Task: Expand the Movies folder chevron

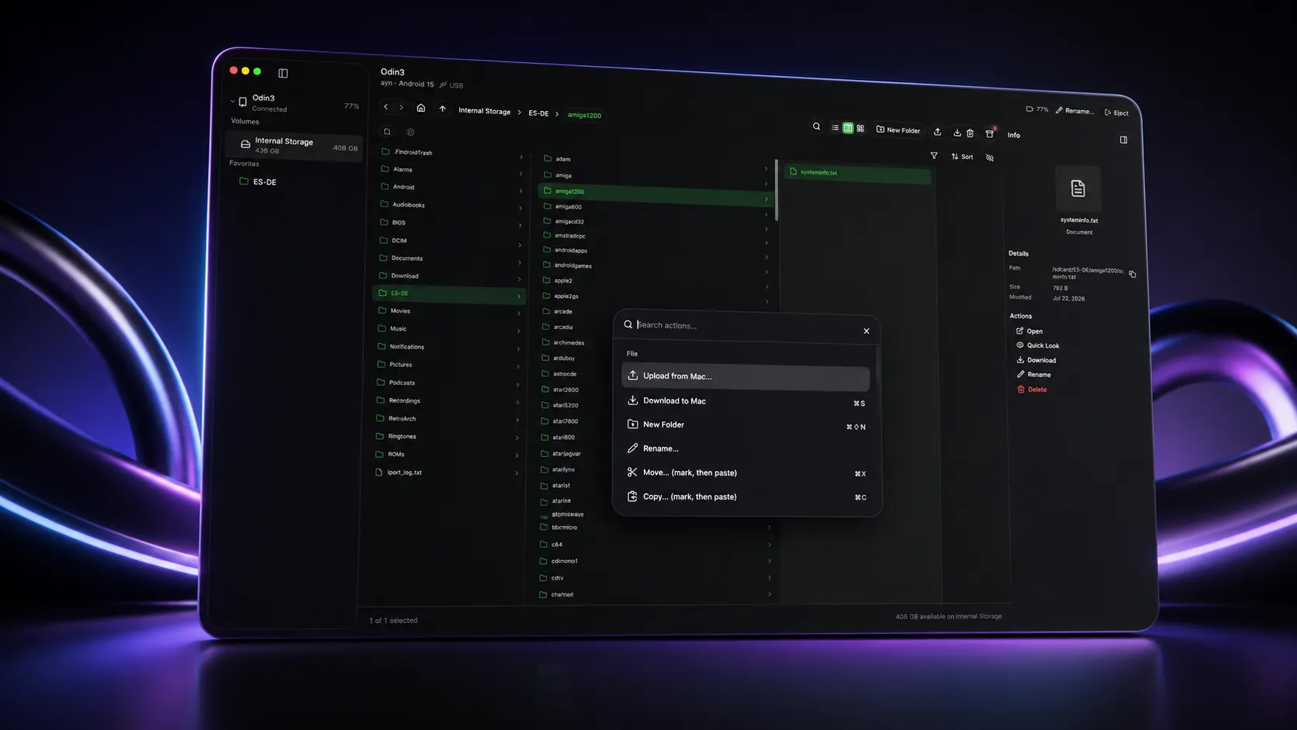Action: click(x=518, y=313)
